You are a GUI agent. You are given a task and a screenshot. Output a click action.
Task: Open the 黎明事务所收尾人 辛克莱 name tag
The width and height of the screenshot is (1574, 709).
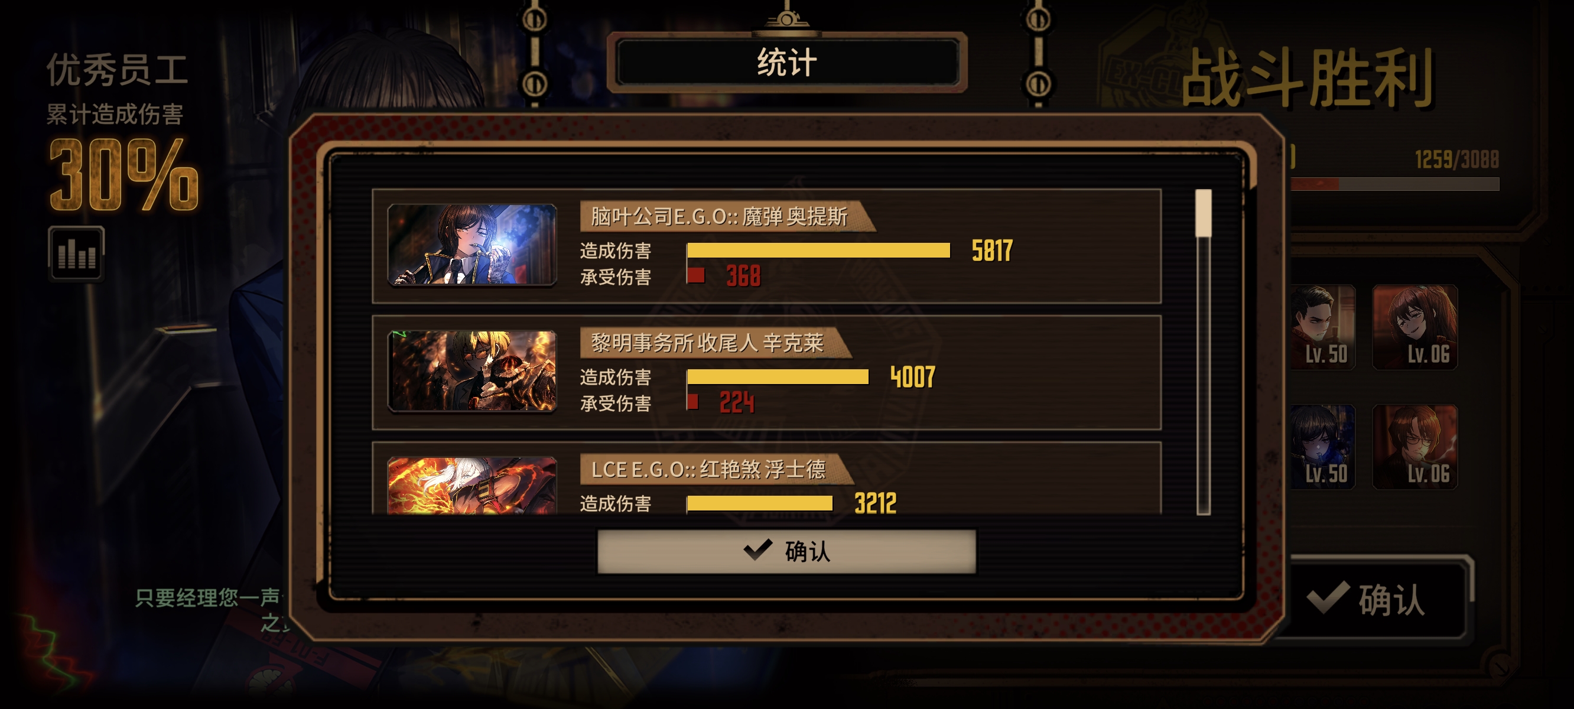click(x=715, y=343)
